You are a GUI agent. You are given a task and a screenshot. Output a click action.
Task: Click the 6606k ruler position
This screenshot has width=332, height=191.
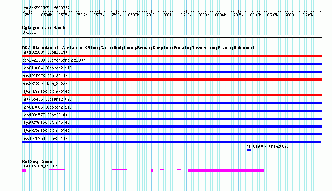click(256, 15)
